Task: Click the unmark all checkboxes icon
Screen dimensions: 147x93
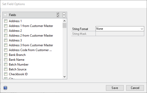Action: click(x=64, y=15)
